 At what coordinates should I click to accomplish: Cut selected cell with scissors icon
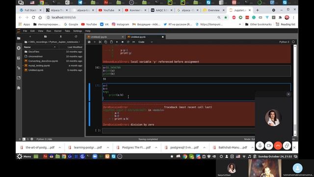[x=100, y=42]
